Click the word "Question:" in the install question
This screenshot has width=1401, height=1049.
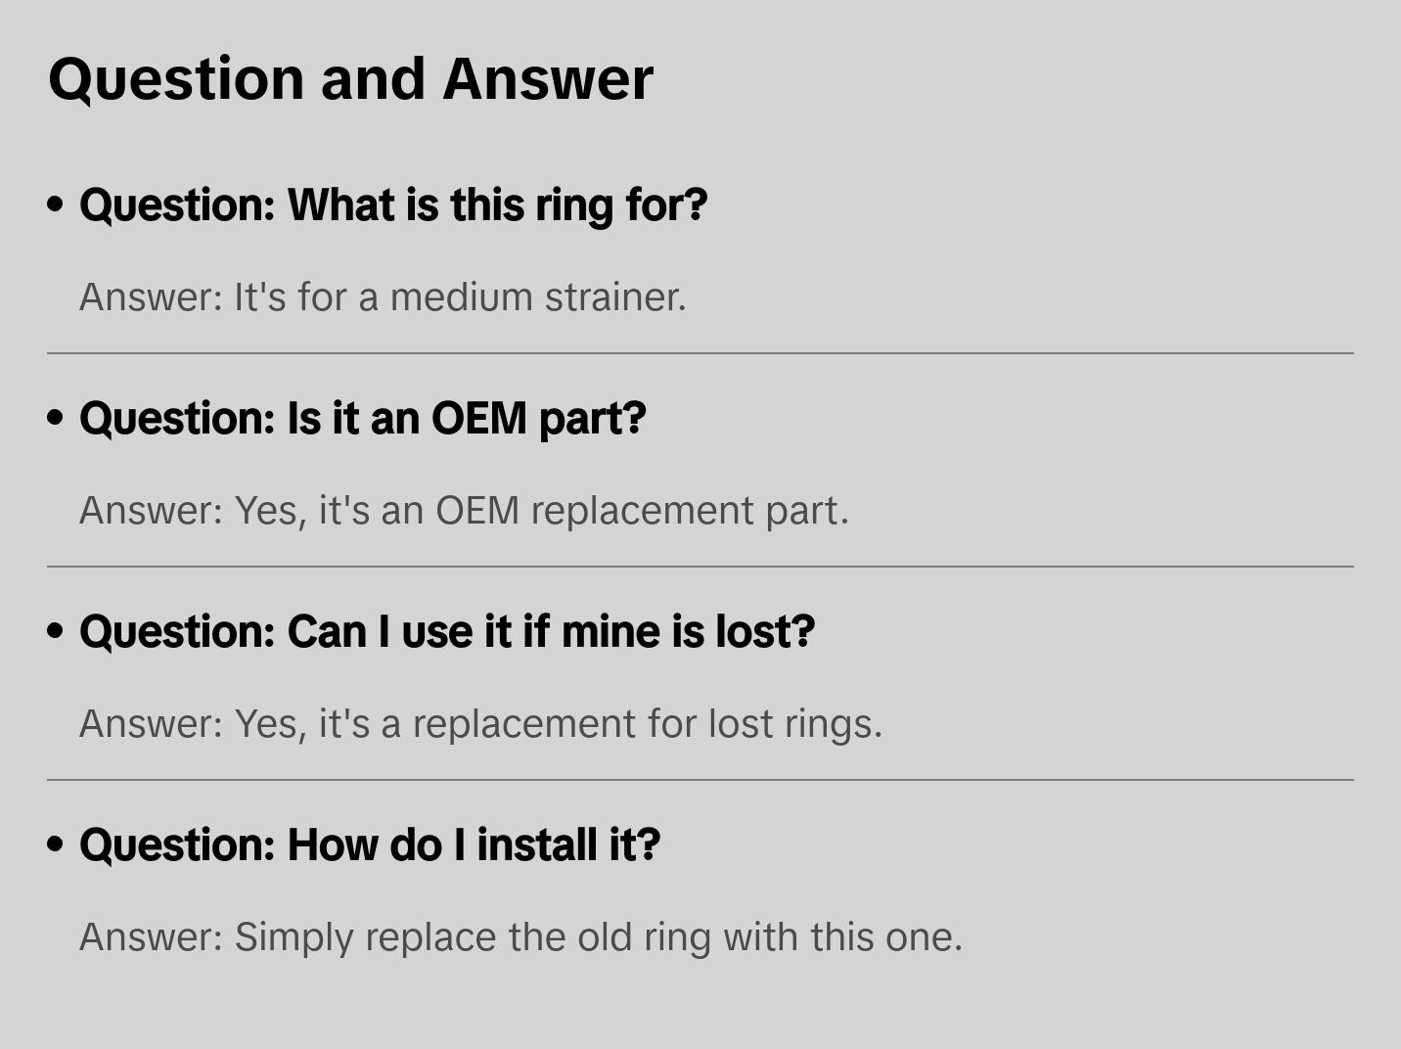(x=177, y=844)
